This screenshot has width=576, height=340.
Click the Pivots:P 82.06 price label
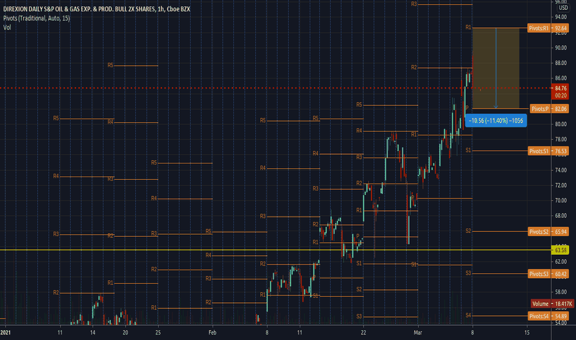point(549,109)
